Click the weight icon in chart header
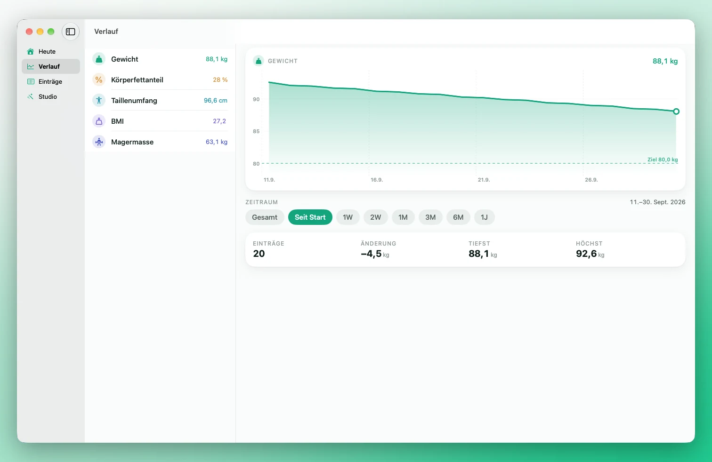 coord(259,61)
